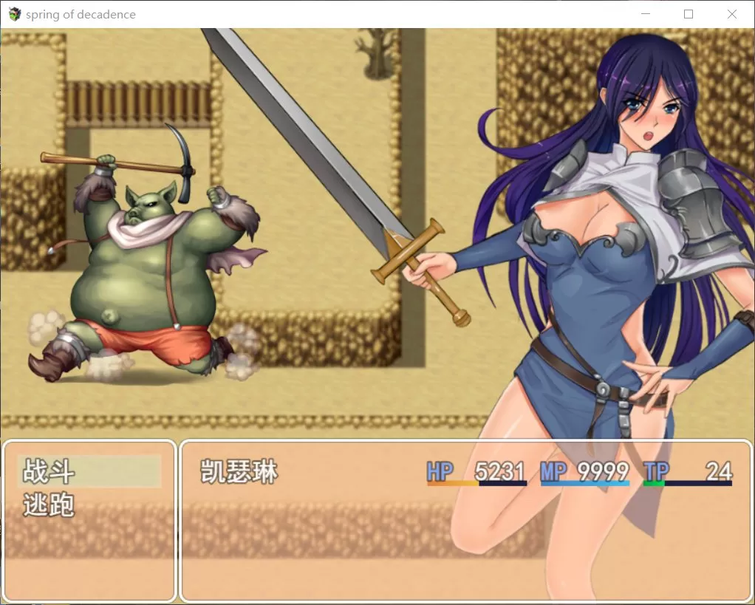Choose the 逃跑 escape command
This screenshot has height=605, width=755.
49,506
